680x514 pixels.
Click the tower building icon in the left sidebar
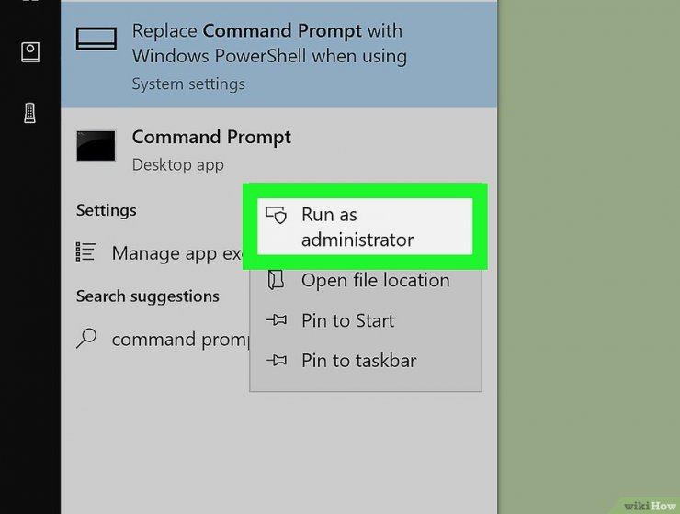click(29, 113)
